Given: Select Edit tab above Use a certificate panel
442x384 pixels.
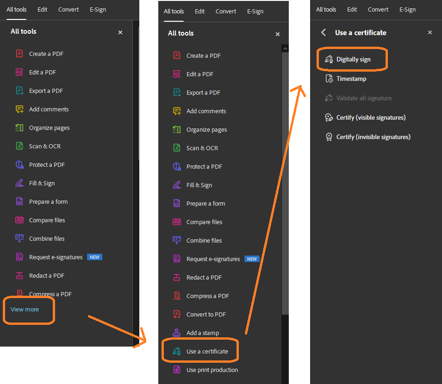Looking at the screenshot, I should 352,9.
